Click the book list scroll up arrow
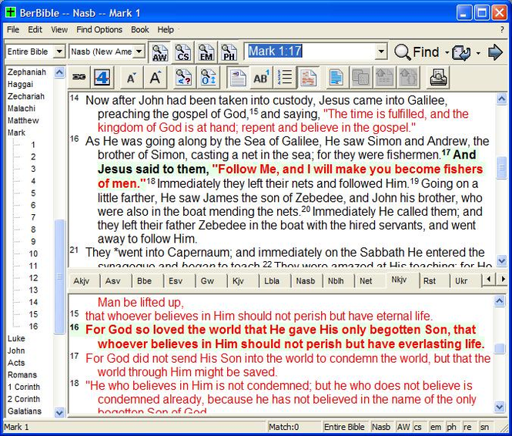 click(59, 72)
